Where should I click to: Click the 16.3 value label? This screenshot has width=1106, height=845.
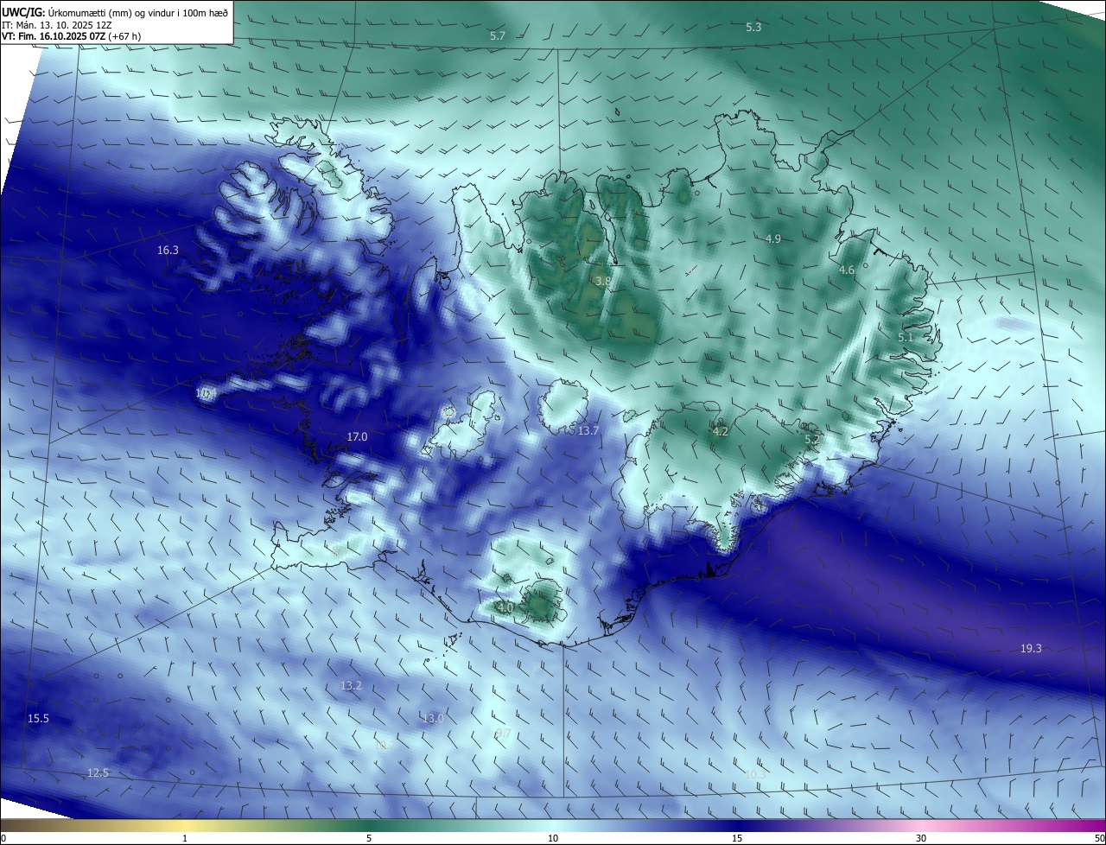[168, 251]
